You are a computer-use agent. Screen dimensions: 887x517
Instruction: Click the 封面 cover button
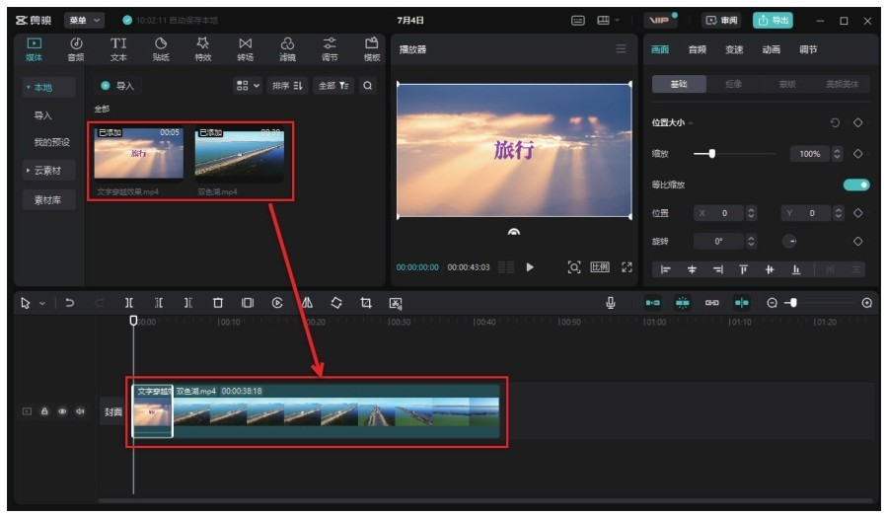[113, 411]
